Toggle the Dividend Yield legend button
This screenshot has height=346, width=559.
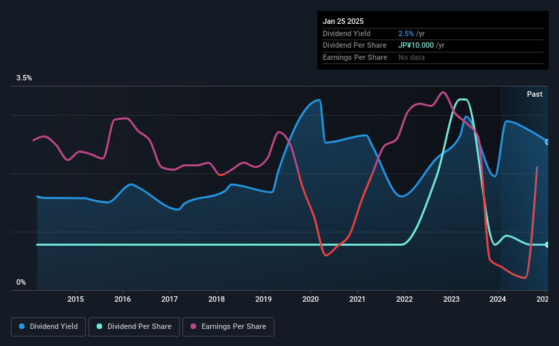[48, 327]
